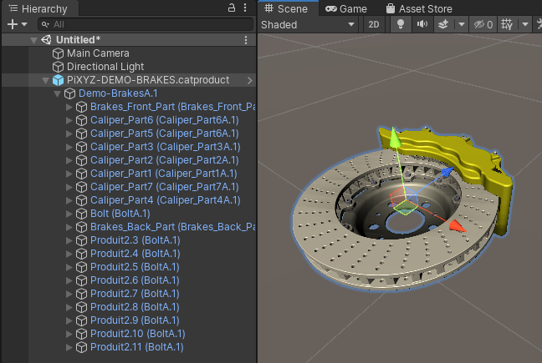542x363 pixels.
Task: Click the red X-axis gizmo arrow
Action: tap(456, 226)
